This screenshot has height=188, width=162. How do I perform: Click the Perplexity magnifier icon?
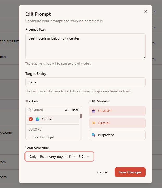(94, 135)
